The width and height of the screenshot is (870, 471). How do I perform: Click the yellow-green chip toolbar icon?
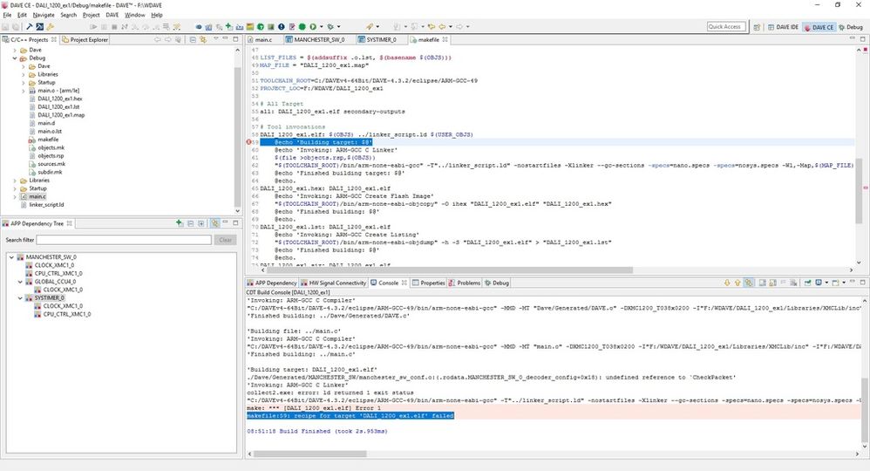pos(249,27)
